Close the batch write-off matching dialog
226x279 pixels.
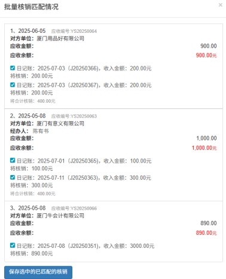(x=220, y=5)
